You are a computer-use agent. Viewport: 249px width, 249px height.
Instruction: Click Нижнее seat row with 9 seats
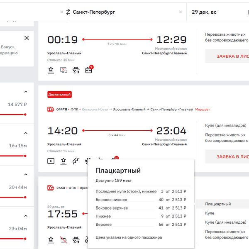click(x=141, y=216)
